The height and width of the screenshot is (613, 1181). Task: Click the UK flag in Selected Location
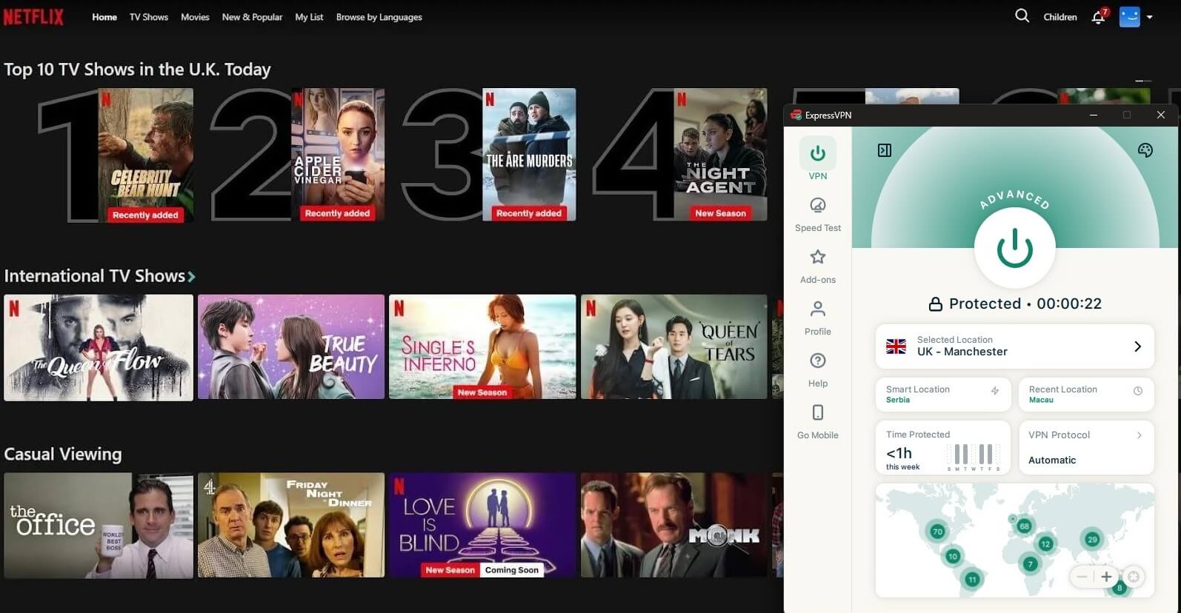click(x=896, y=346)
